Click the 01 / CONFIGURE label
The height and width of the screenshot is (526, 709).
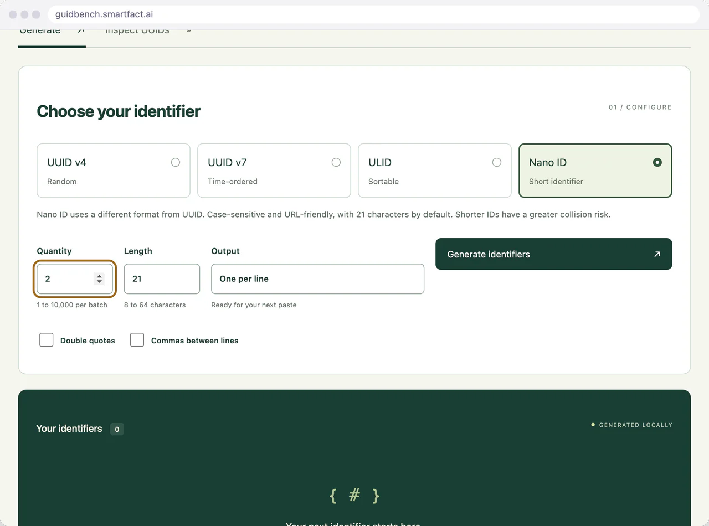pyautogui.click(x=640, y=107)
